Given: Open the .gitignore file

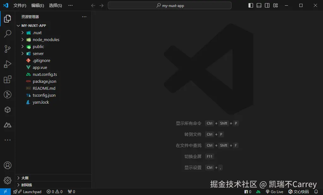Looking at the screenshot, I should point(53,60).
